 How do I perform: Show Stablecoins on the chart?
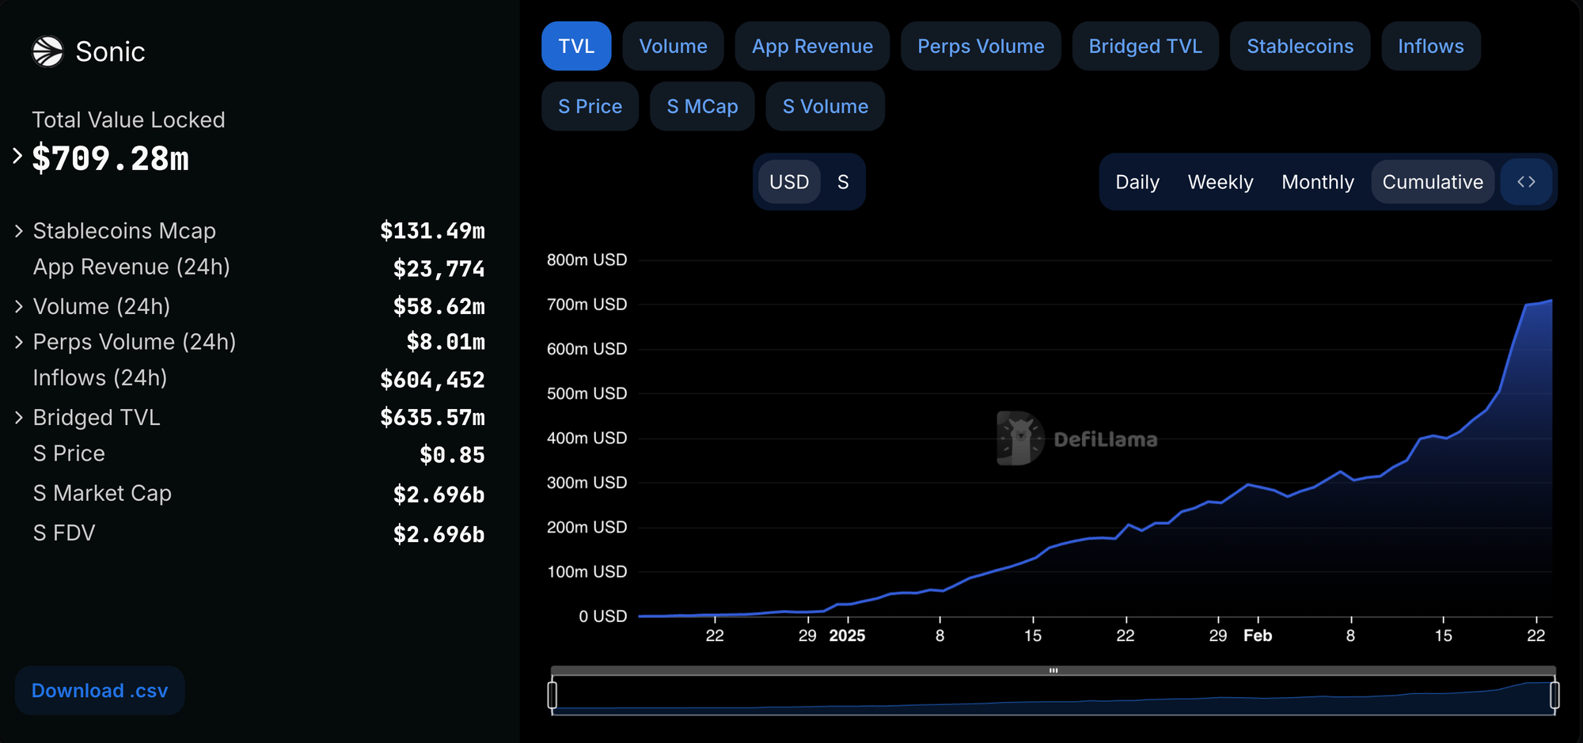(1300, 46)
